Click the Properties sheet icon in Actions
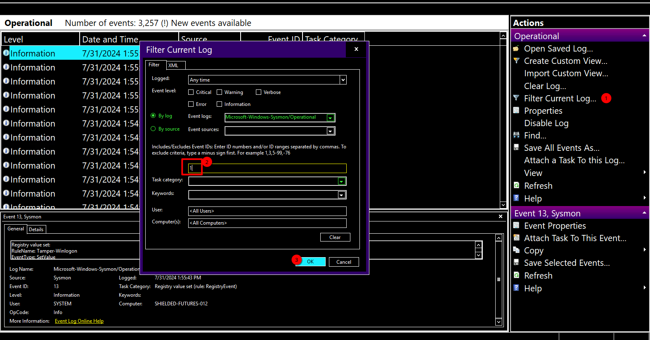Image resolution: width=650 pixels, height=340 pixels. pyautogui.click(x=516, y=110)
